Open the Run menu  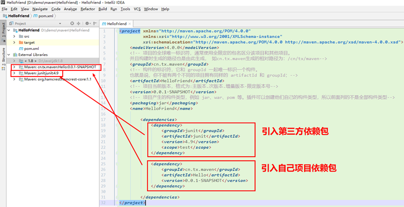[x=113, y=9]
